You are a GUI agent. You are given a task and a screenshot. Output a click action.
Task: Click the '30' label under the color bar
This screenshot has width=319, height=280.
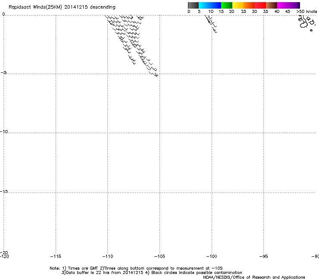254,12
